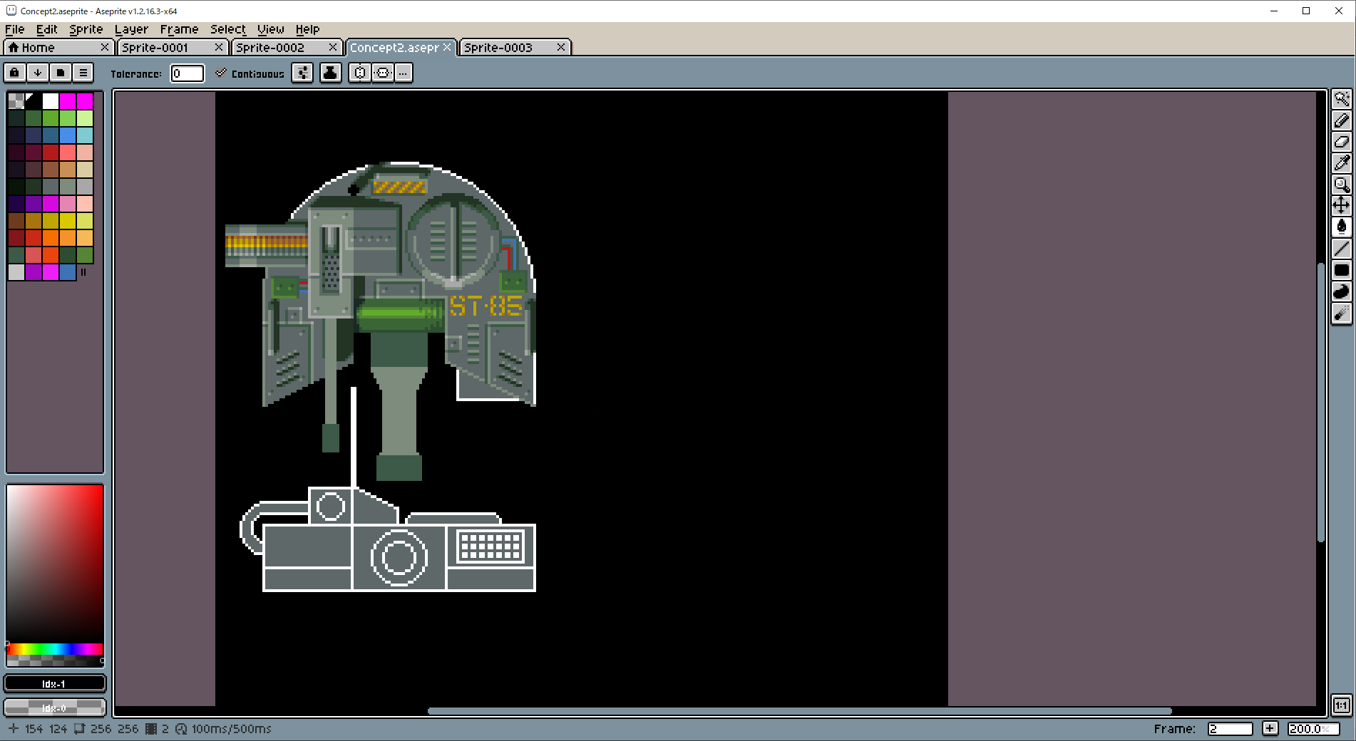Viewport: 1356px width, 741px height.
Task: Expand the symmetry options ellipsis button
Action: (x=404, y=73)
